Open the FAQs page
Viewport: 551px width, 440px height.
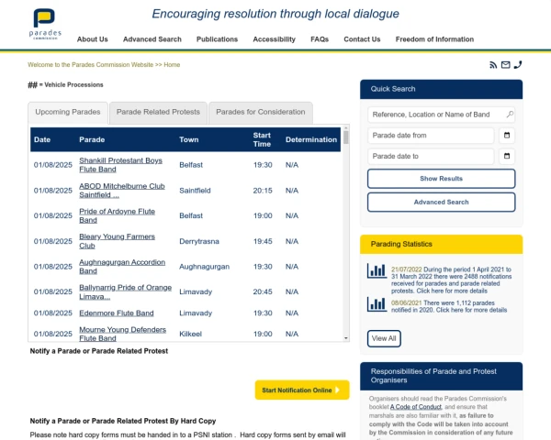320,39
